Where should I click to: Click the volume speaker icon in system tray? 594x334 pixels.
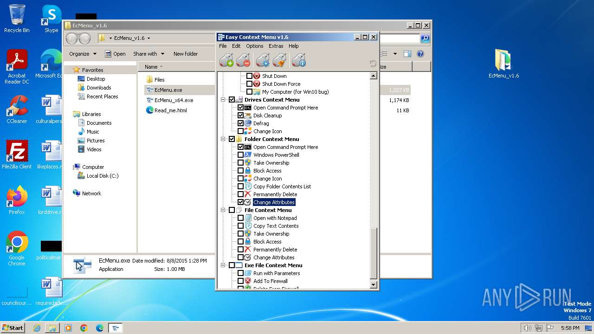coord(527,328)
